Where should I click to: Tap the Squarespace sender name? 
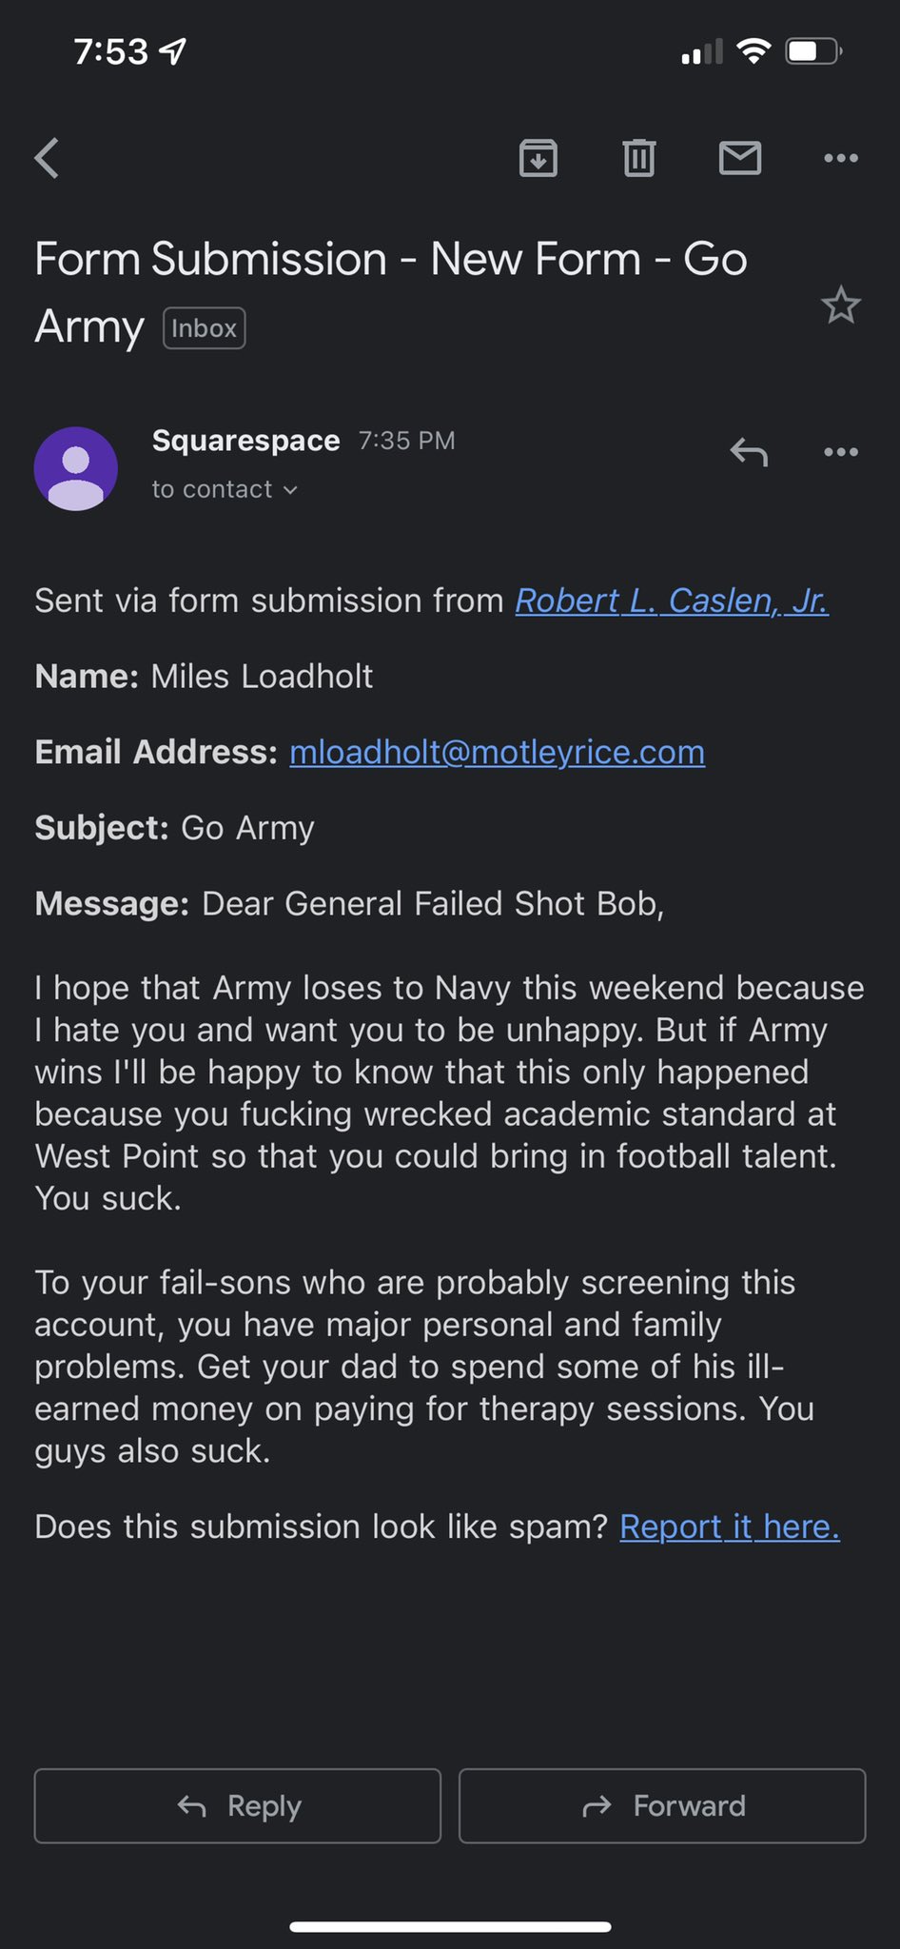(245, 441)
